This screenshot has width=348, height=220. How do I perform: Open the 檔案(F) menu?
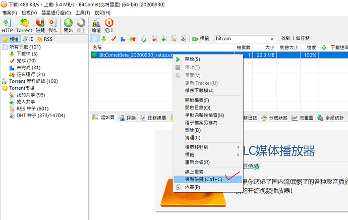pos(10,13)
